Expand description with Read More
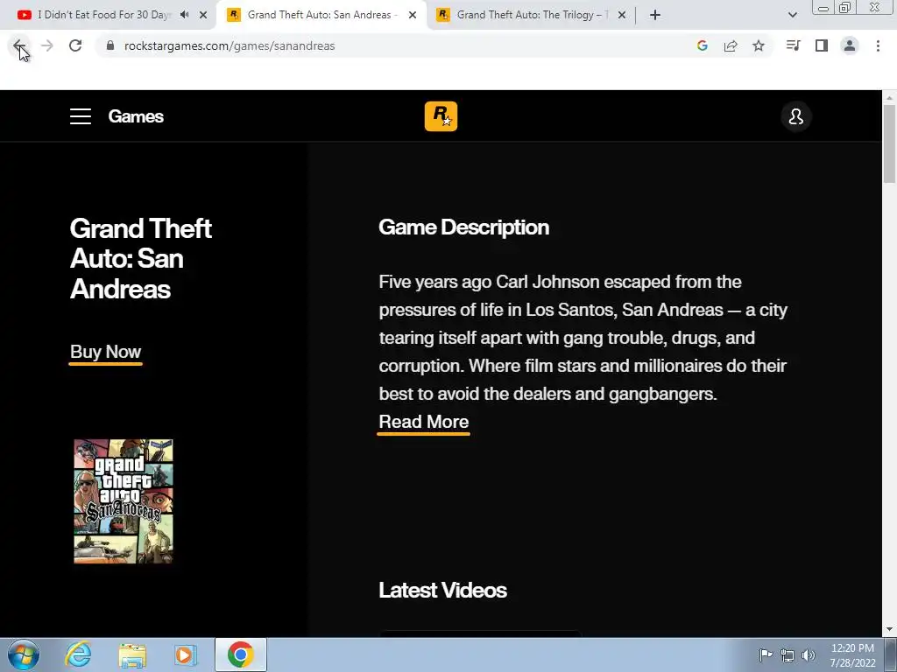This screenshot has height=672, width=897. click(x=424, y=423)
